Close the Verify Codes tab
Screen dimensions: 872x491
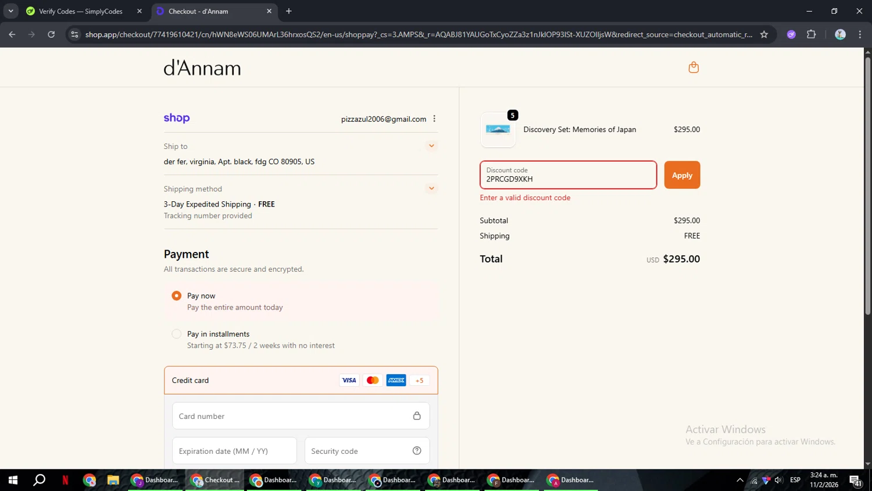click(140, 11)
